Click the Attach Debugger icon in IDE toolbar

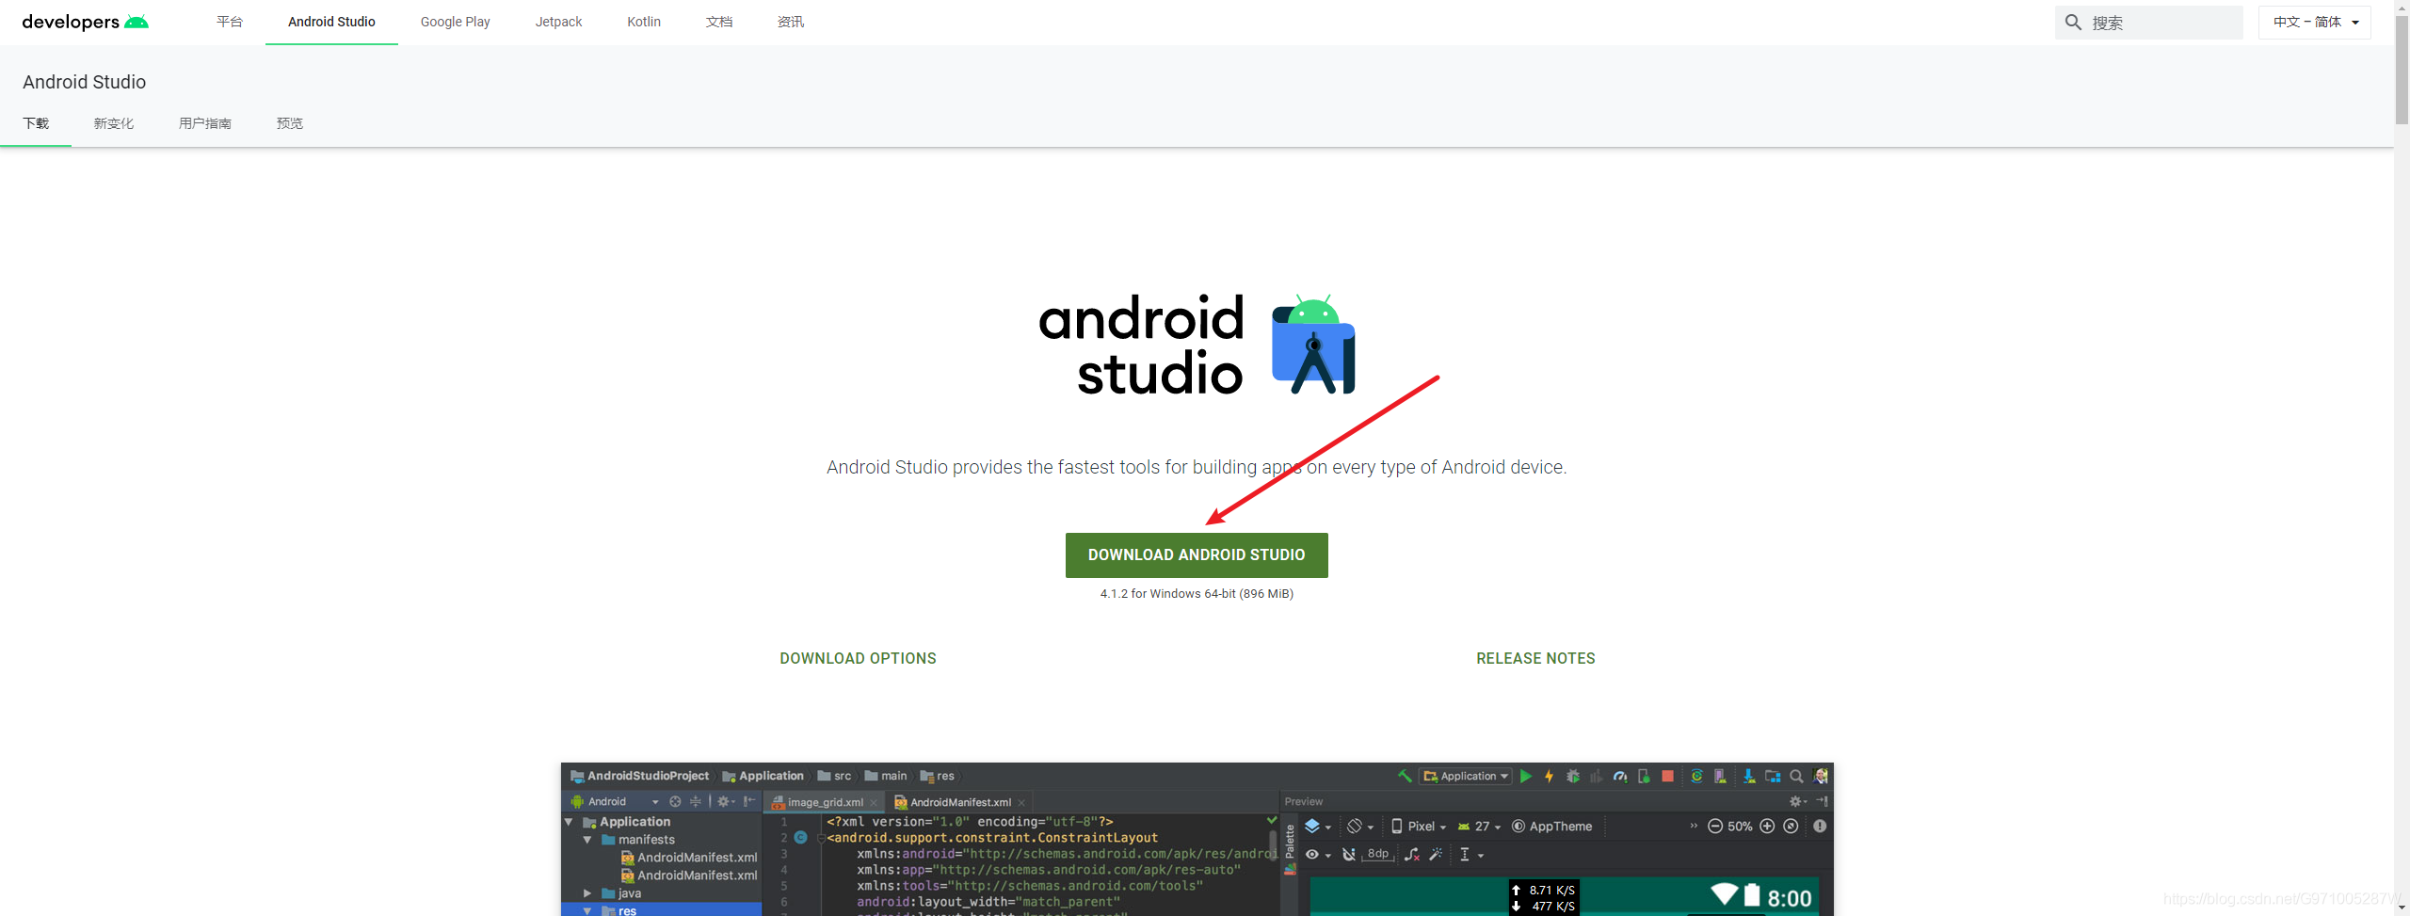1644,776
